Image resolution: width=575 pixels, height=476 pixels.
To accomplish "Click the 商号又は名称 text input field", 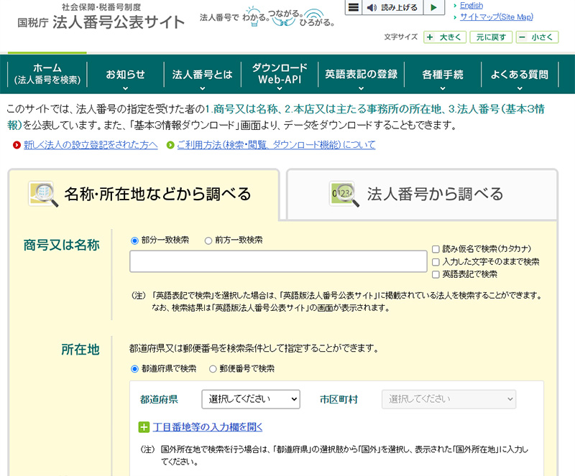I will [278, 261].
